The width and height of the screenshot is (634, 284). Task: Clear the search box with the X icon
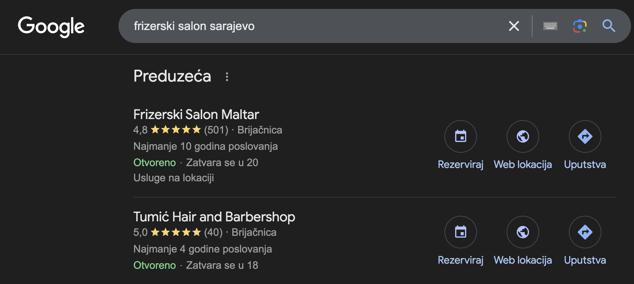tap(514, 26)
